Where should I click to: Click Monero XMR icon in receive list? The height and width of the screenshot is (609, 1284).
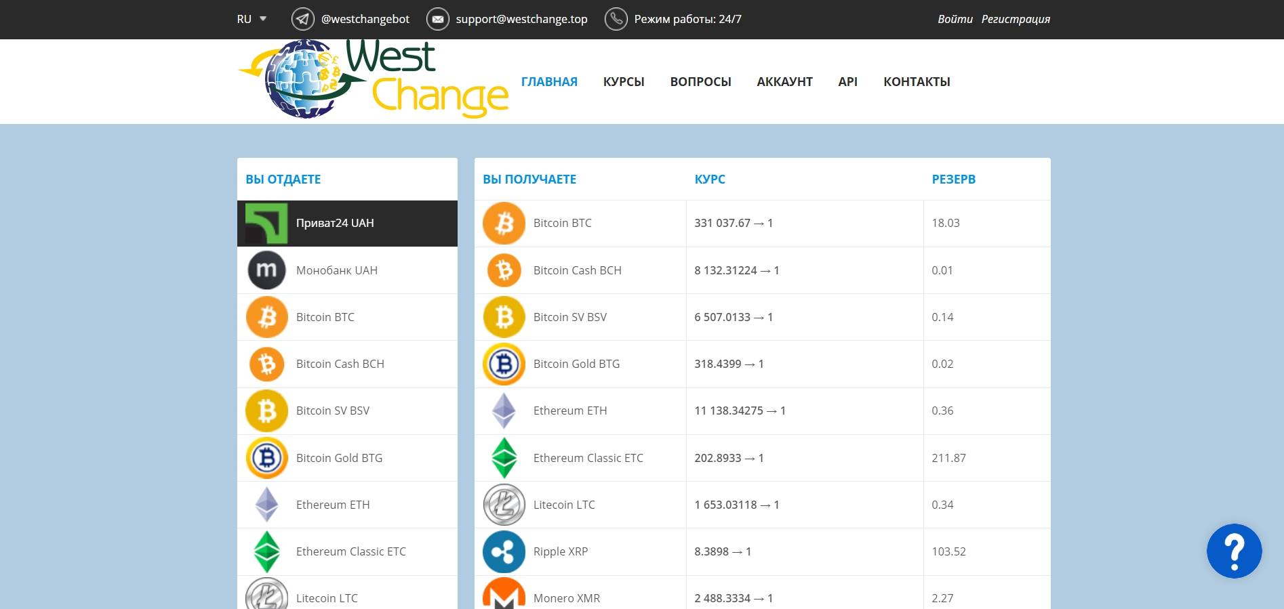coord(504,593)
